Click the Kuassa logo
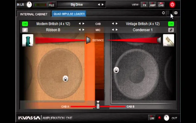The width and height of the screenshot is (196, 123). pyautogui.click(x=29, y=118)
